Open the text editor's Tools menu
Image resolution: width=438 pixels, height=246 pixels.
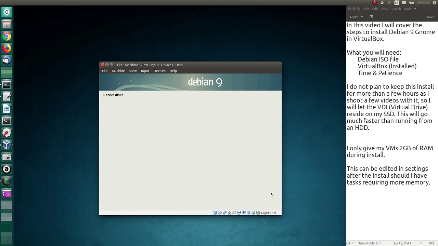(407, 9)
